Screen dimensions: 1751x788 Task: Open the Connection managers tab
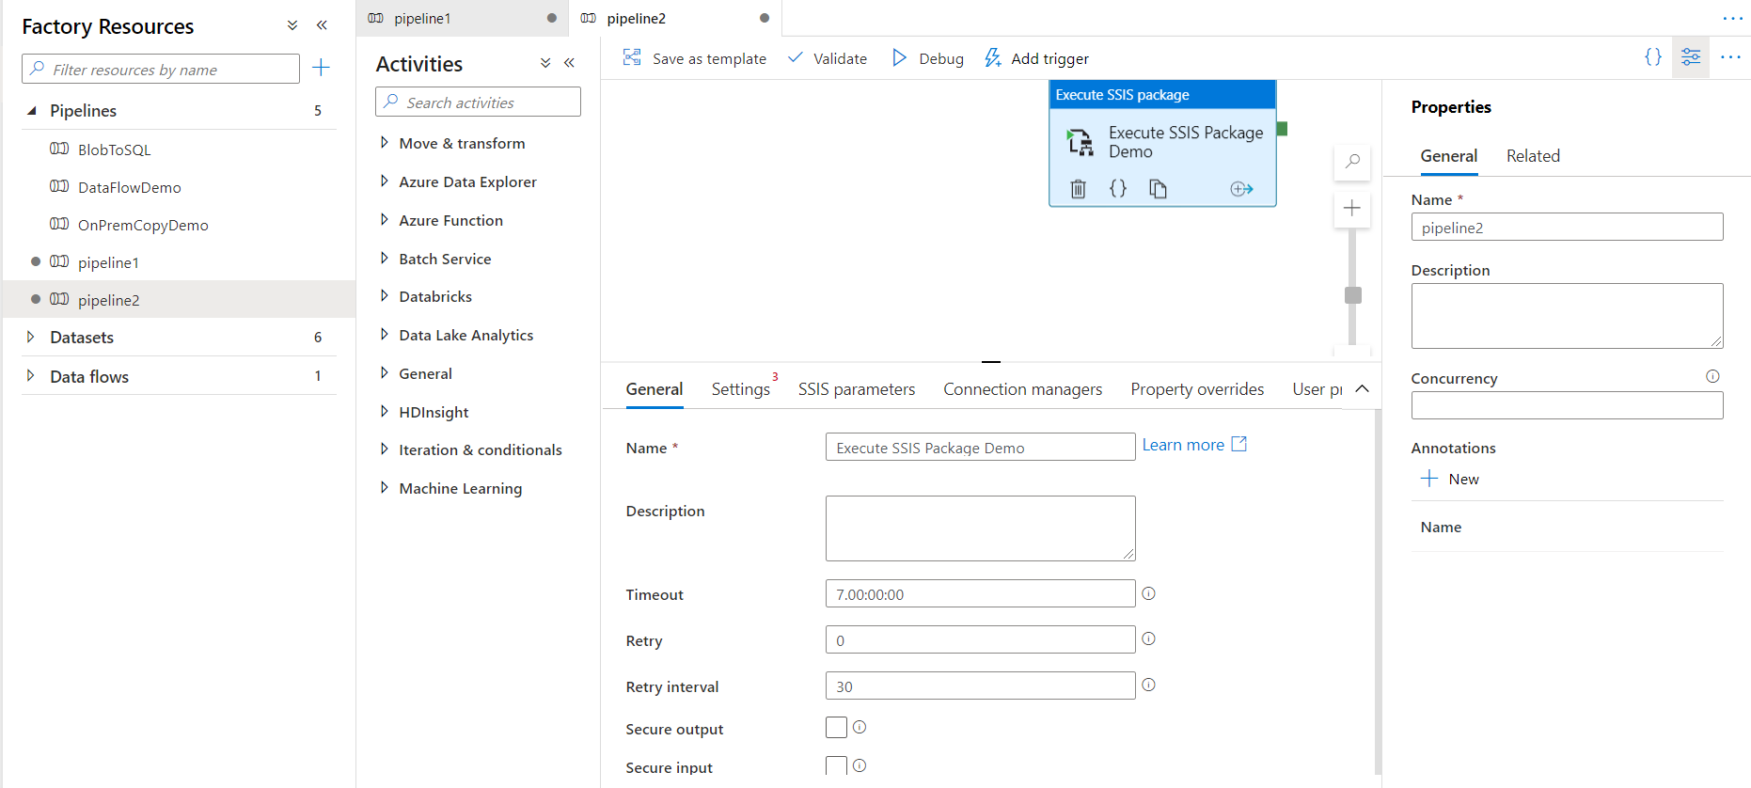click(1022, 389)
